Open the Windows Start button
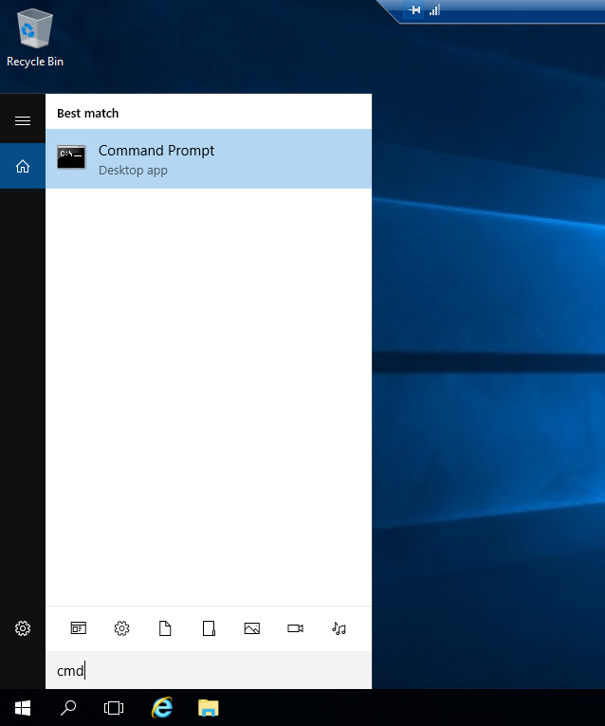Viewport: 605px width, 726px height. pos(23,707)
